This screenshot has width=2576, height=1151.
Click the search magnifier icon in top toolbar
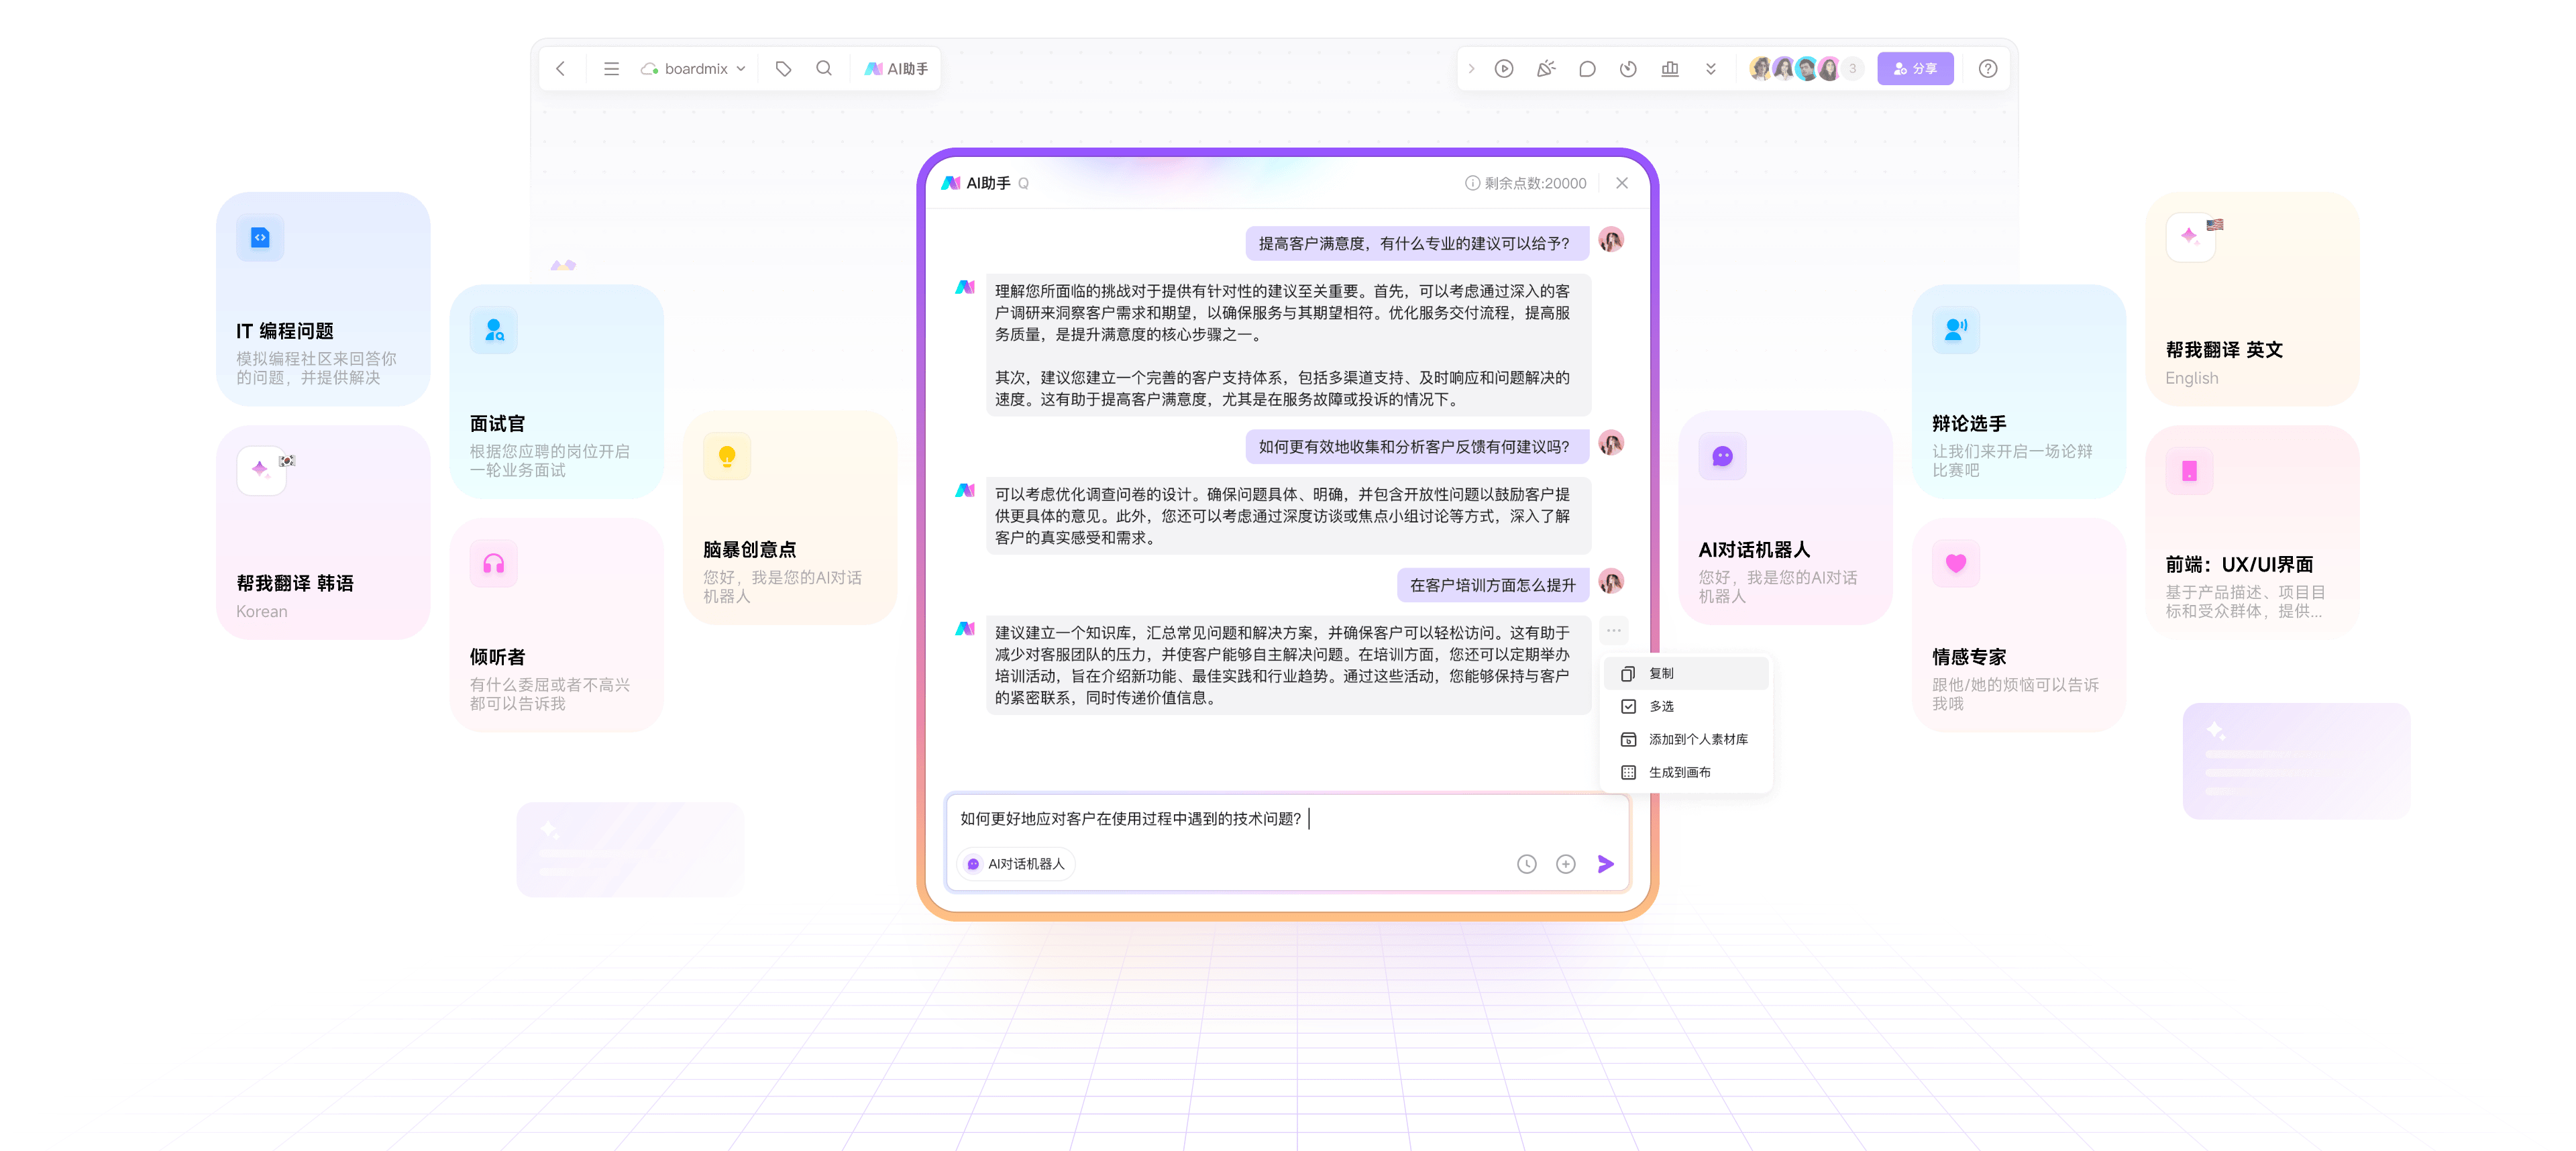pyautogui.click(x=824, y=69)
